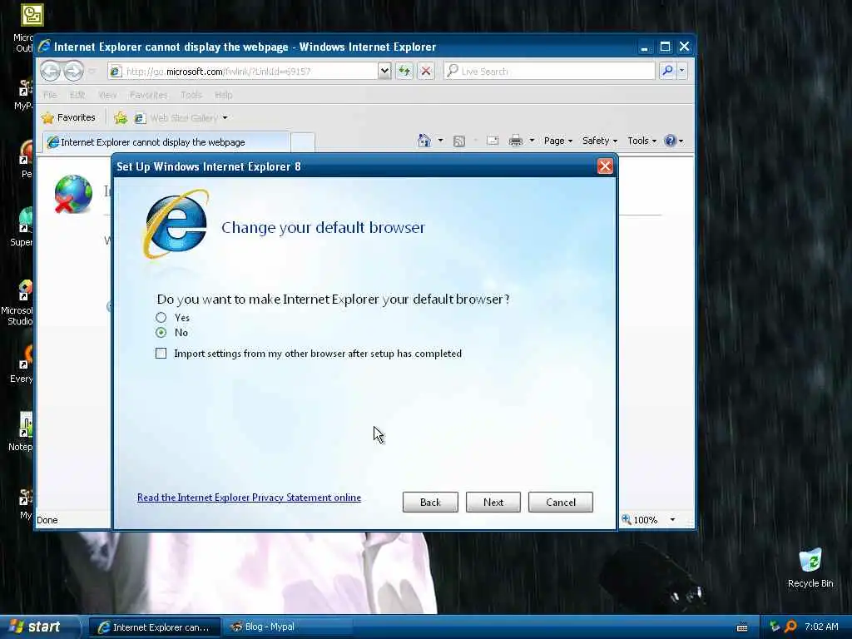Open the Page dropdown menu
The width and height of the screenshot is (852, 639).
[x=558, y=141]
